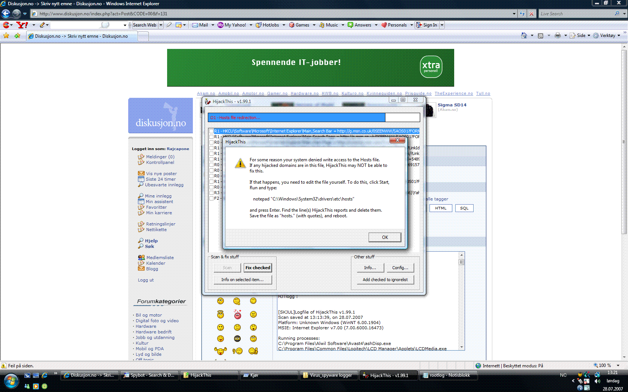This screenshot has width=628, height=392.
Task: Tick the R1 checkbox just above the last R0
Action: [212, 182]
